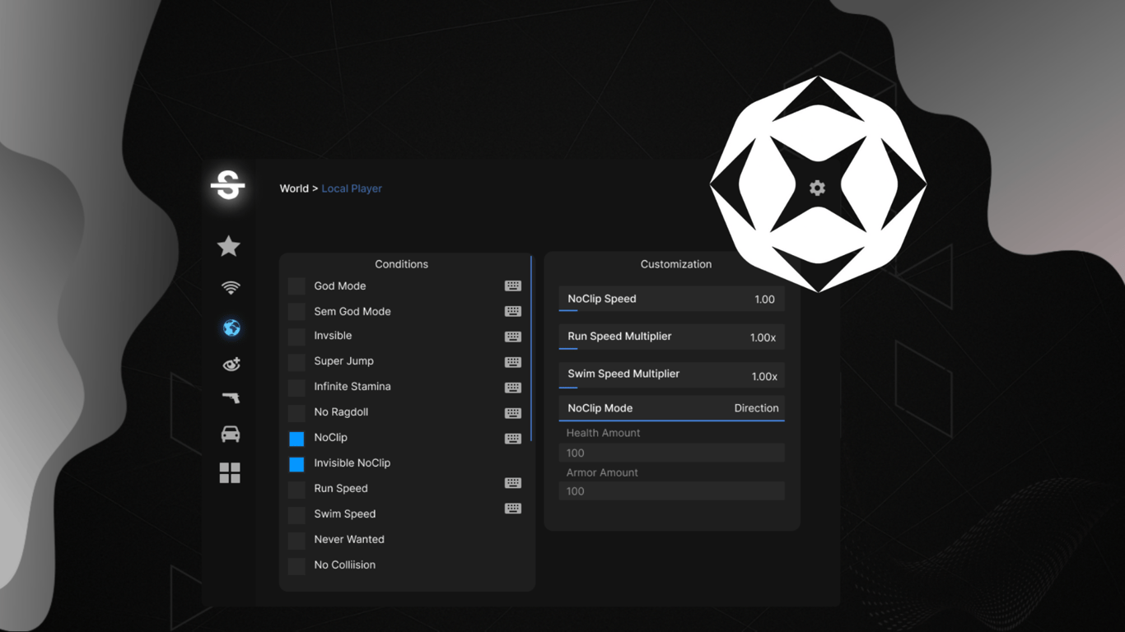Open the NoClip Mode Direction dropdown
This screenshot has height=632, width=1125.
point(671,408)
